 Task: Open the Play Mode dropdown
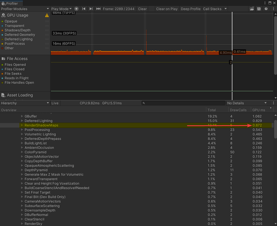(x=61, y=9)
